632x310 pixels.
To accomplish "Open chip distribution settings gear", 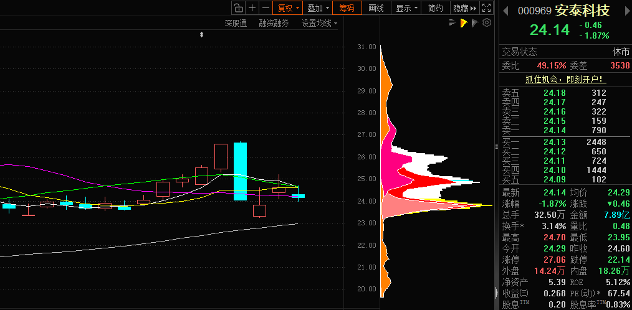I will [487, 22].
